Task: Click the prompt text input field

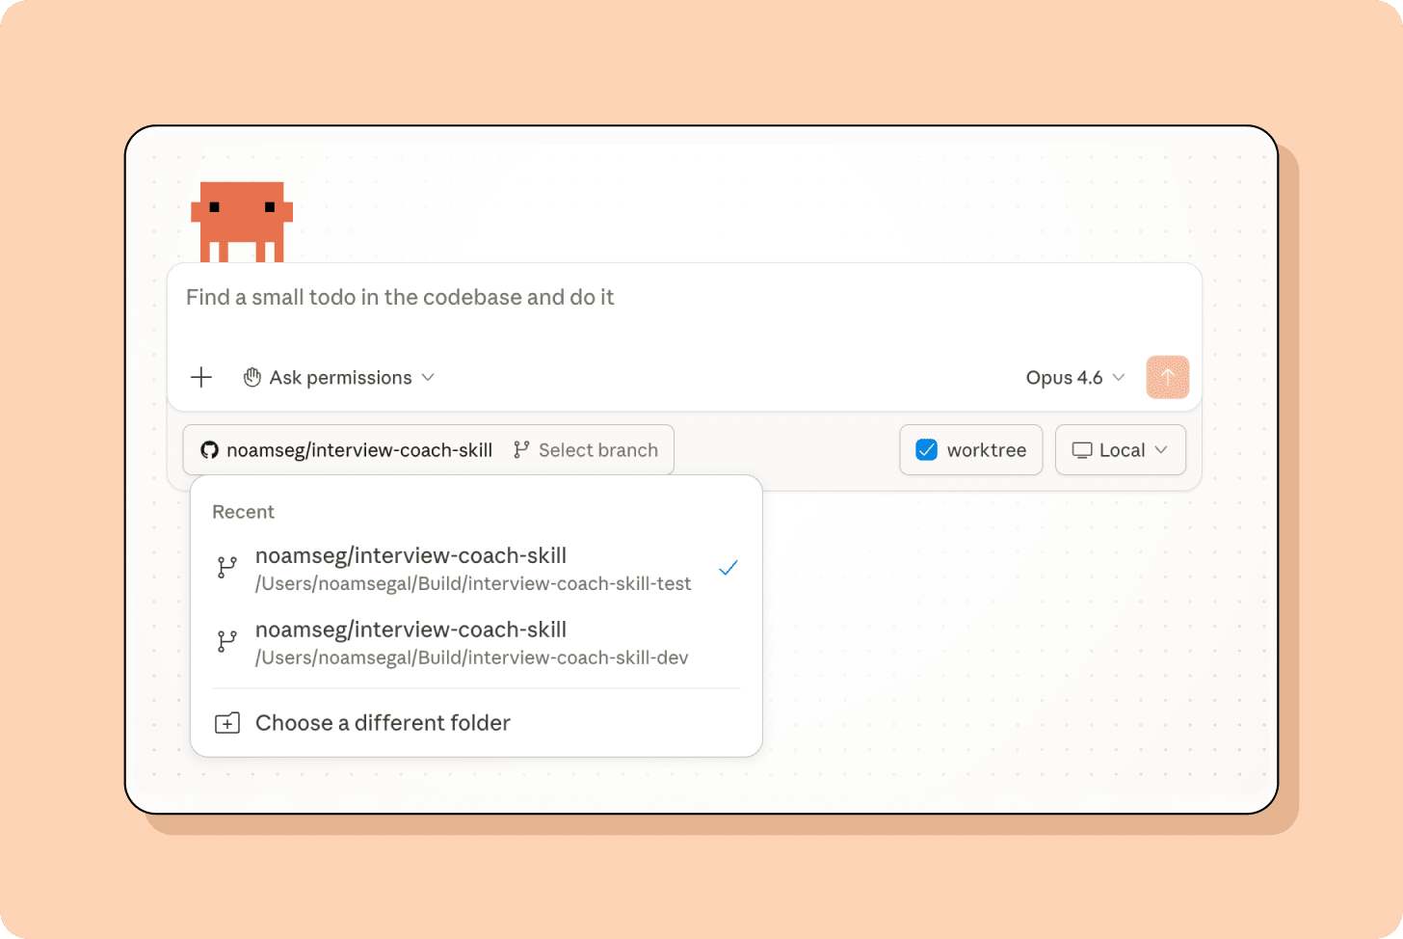Action: 684,298
